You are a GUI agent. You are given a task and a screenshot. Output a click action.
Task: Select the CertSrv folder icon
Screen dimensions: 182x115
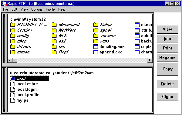pyautogui.click(x=12, y=30)
